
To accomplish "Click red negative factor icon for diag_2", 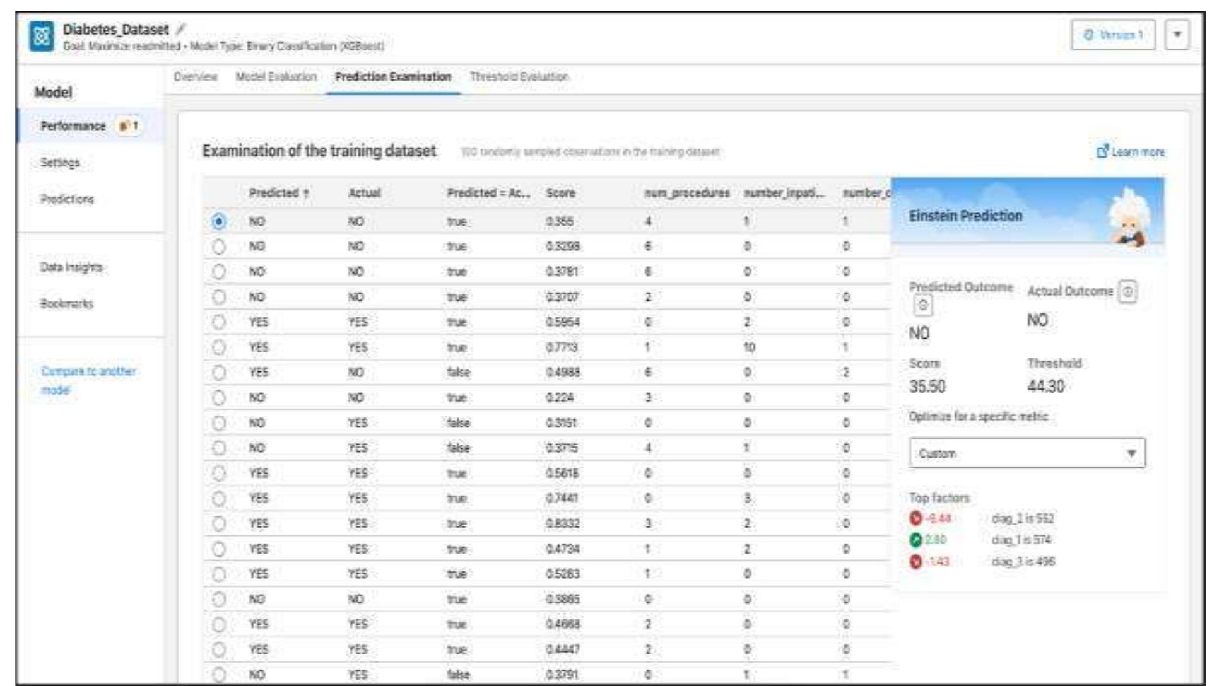I will [916, 518].
